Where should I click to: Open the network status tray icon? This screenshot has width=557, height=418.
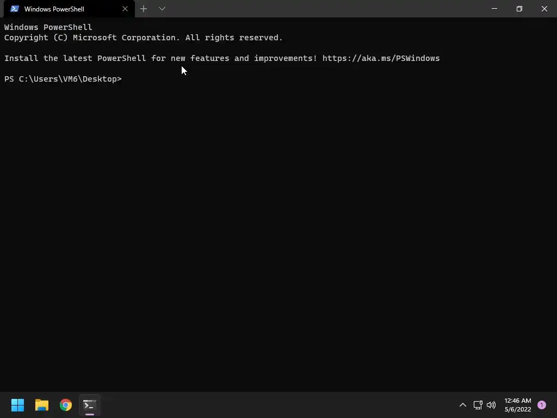point(478,405)
